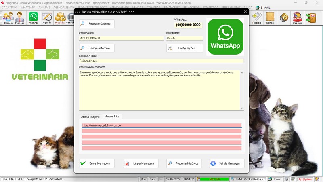Click the large green WhatsApp logo

tap(225, 37)
